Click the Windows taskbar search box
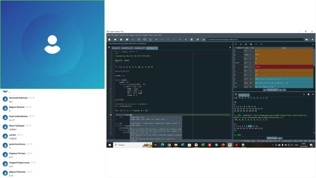 (132, 145)
